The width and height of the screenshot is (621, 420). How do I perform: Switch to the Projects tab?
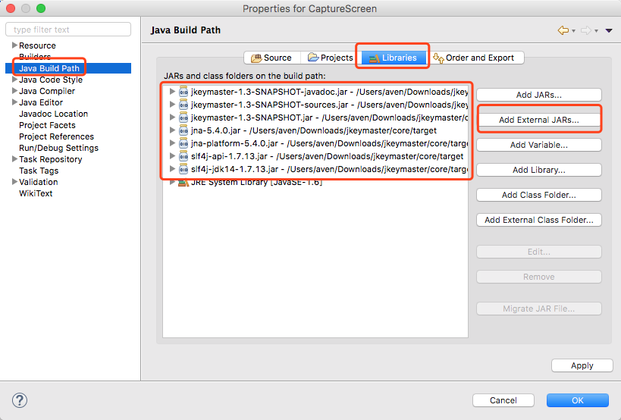click(x=330, y=58)
